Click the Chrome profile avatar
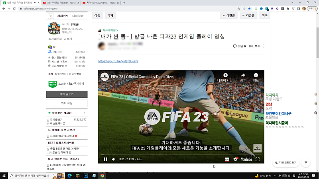The height and width of the screenshot is (179, 319). click(x=304, y=9)
